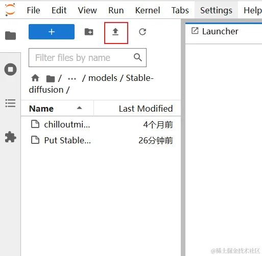262x256 pixels.
Task: Refresh the file browser listing
Action: point(142,32)
